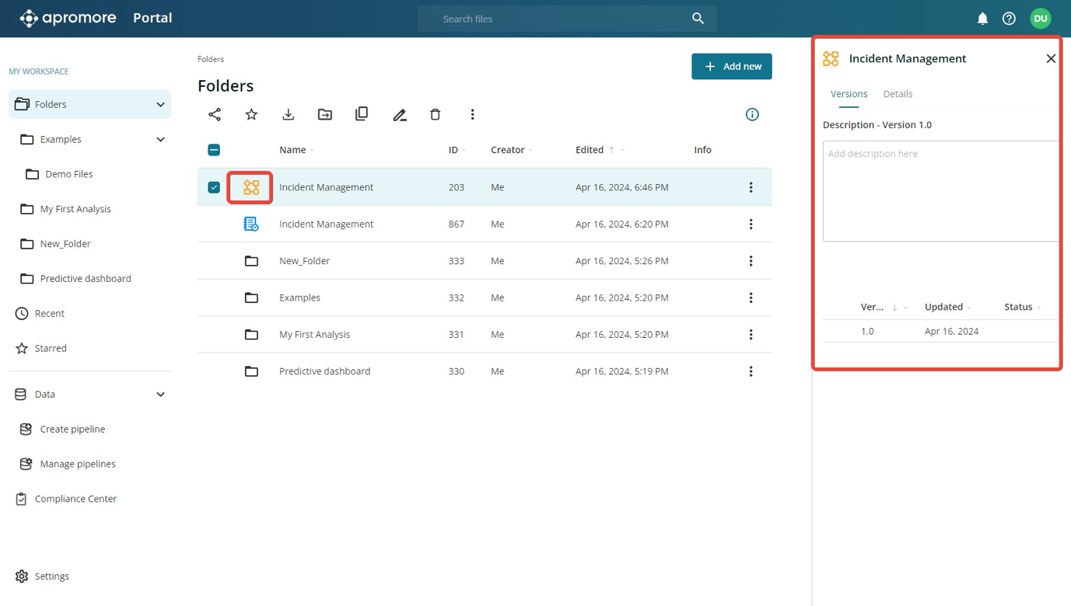Select the Versions tab
The image size is (1071, 606).
pos(849,94)
